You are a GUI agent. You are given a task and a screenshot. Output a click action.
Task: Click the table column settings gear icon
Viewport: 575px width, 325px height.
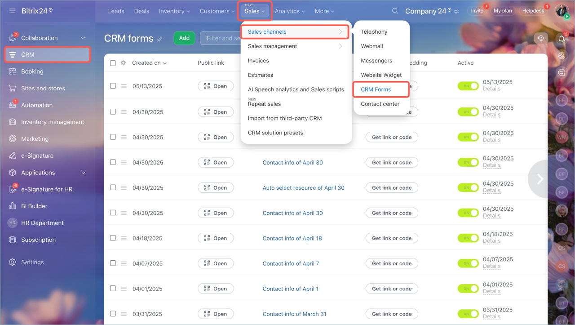[124, 63]
